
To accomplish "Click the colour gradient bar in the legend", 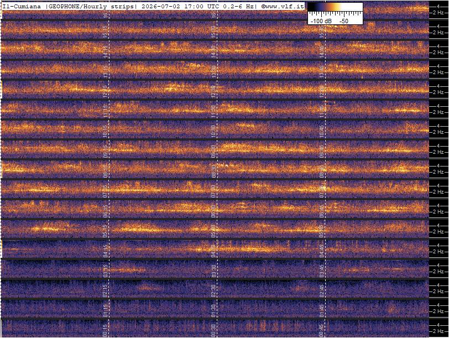I will tap(335, 7).
